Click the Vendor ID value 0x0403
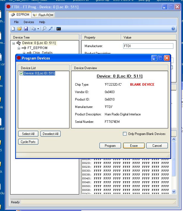The width and height of the screenshot is (183, 211). pos(110,92)
